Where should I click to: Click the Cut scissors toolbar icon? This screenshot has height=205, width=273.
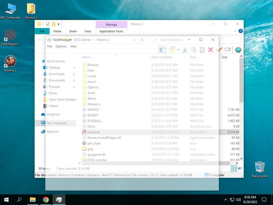tap(185, 50)
